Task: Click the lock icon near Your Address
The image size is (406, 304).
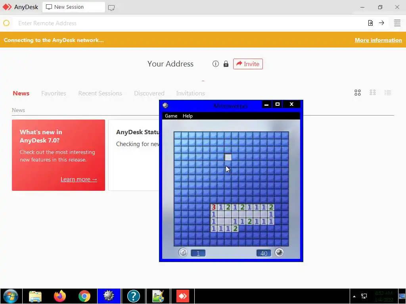Action: (226, 64)
